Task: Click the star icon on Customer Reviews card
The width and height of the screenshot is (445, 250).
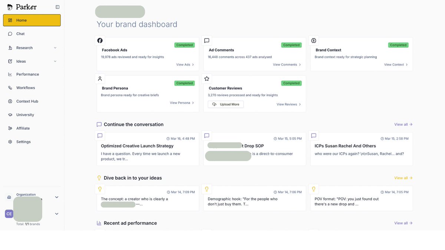Action: (x=207, y=79)
